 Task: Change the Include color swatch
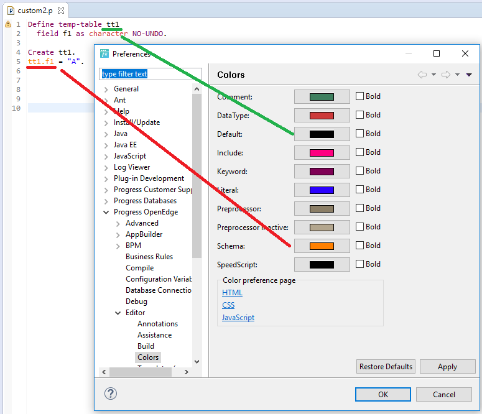pyautogui.click(x=322, y=153)
